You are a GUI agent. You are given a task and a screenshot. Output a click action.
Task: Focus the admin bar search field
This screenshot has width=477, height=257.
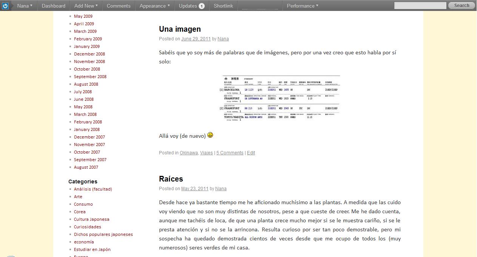420,6
